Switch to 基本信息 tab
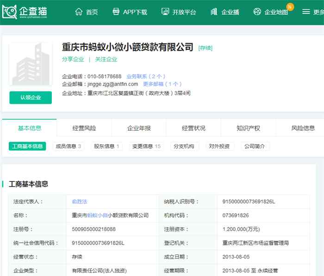 29,128
